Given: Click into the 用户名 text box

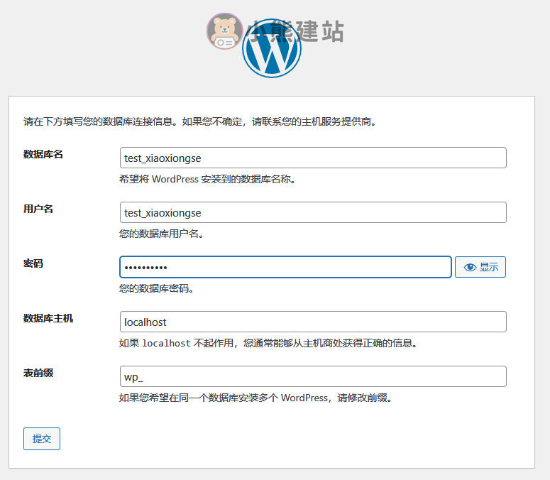Looking at the screenshot, I should point(312,212).
